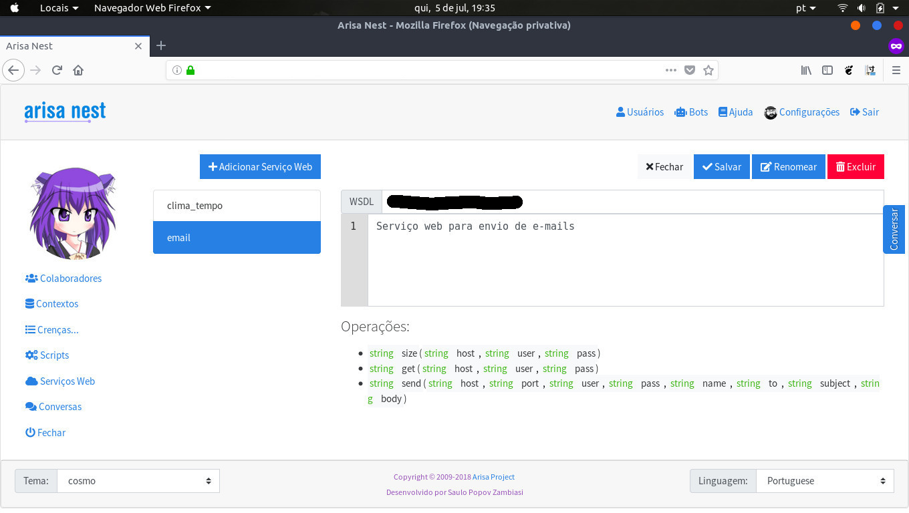Open the Firefox library icon
Image resolution: width=909 pixels, height=513 pixels.
click(x=806, y=70)
